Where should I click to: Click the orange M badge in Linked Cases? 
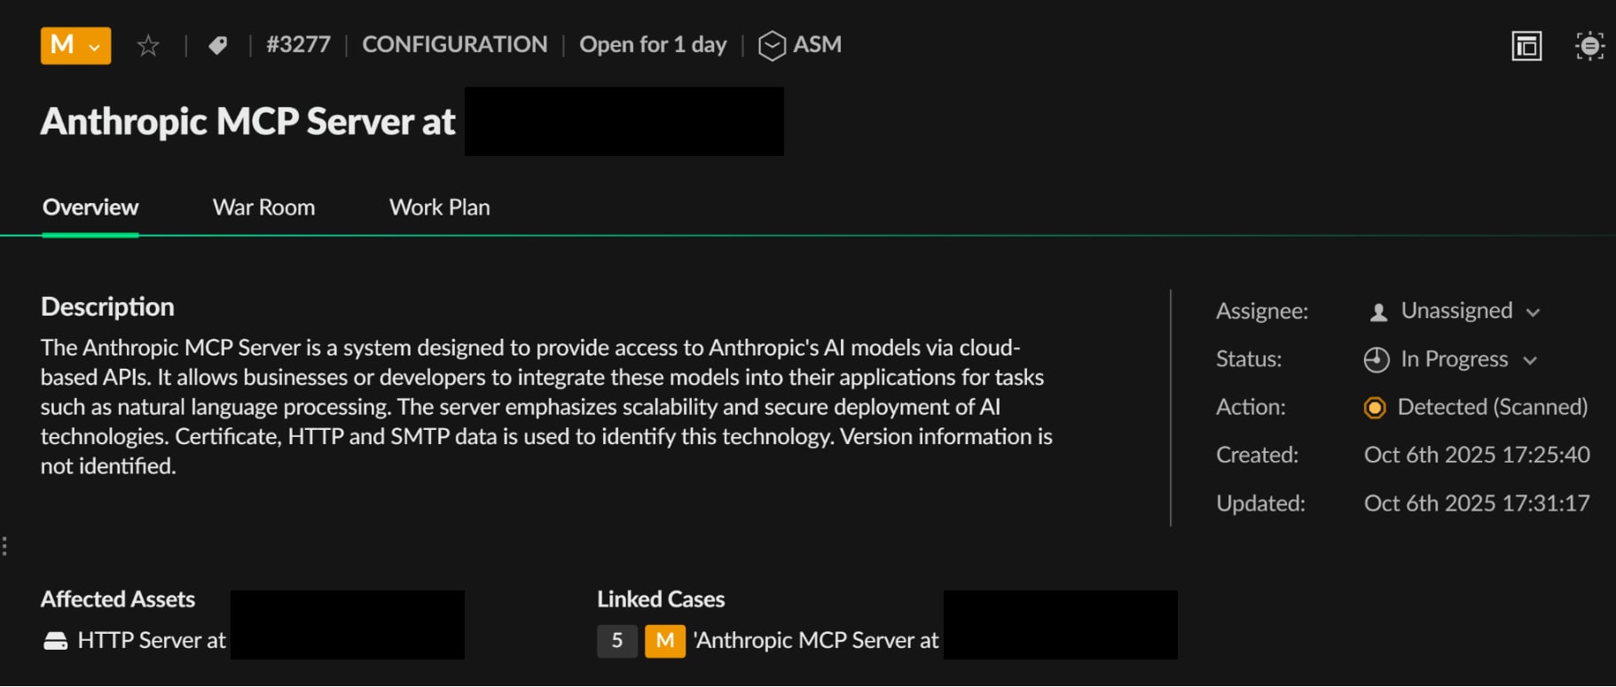click(x=665, y=641)
